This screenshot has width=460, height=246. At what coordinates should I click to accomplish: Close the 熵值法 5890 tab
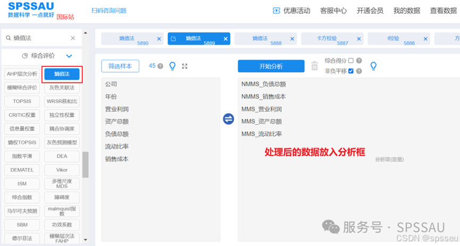pos(159,39)
